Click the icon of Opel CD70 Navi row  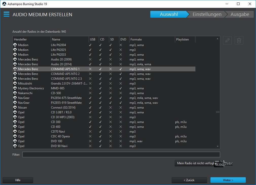pos(15,131)
